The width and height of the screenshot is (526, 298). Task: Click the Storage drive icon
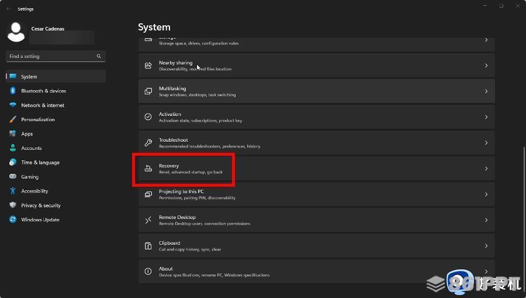(148, 40)
